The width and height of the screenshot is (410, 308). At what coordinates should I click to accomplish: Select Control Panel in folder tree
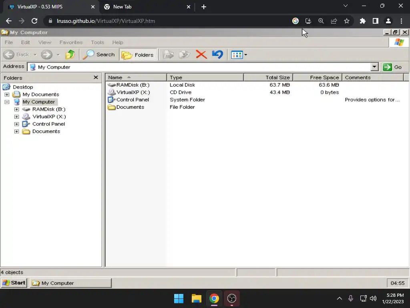(x=48, y=124)
